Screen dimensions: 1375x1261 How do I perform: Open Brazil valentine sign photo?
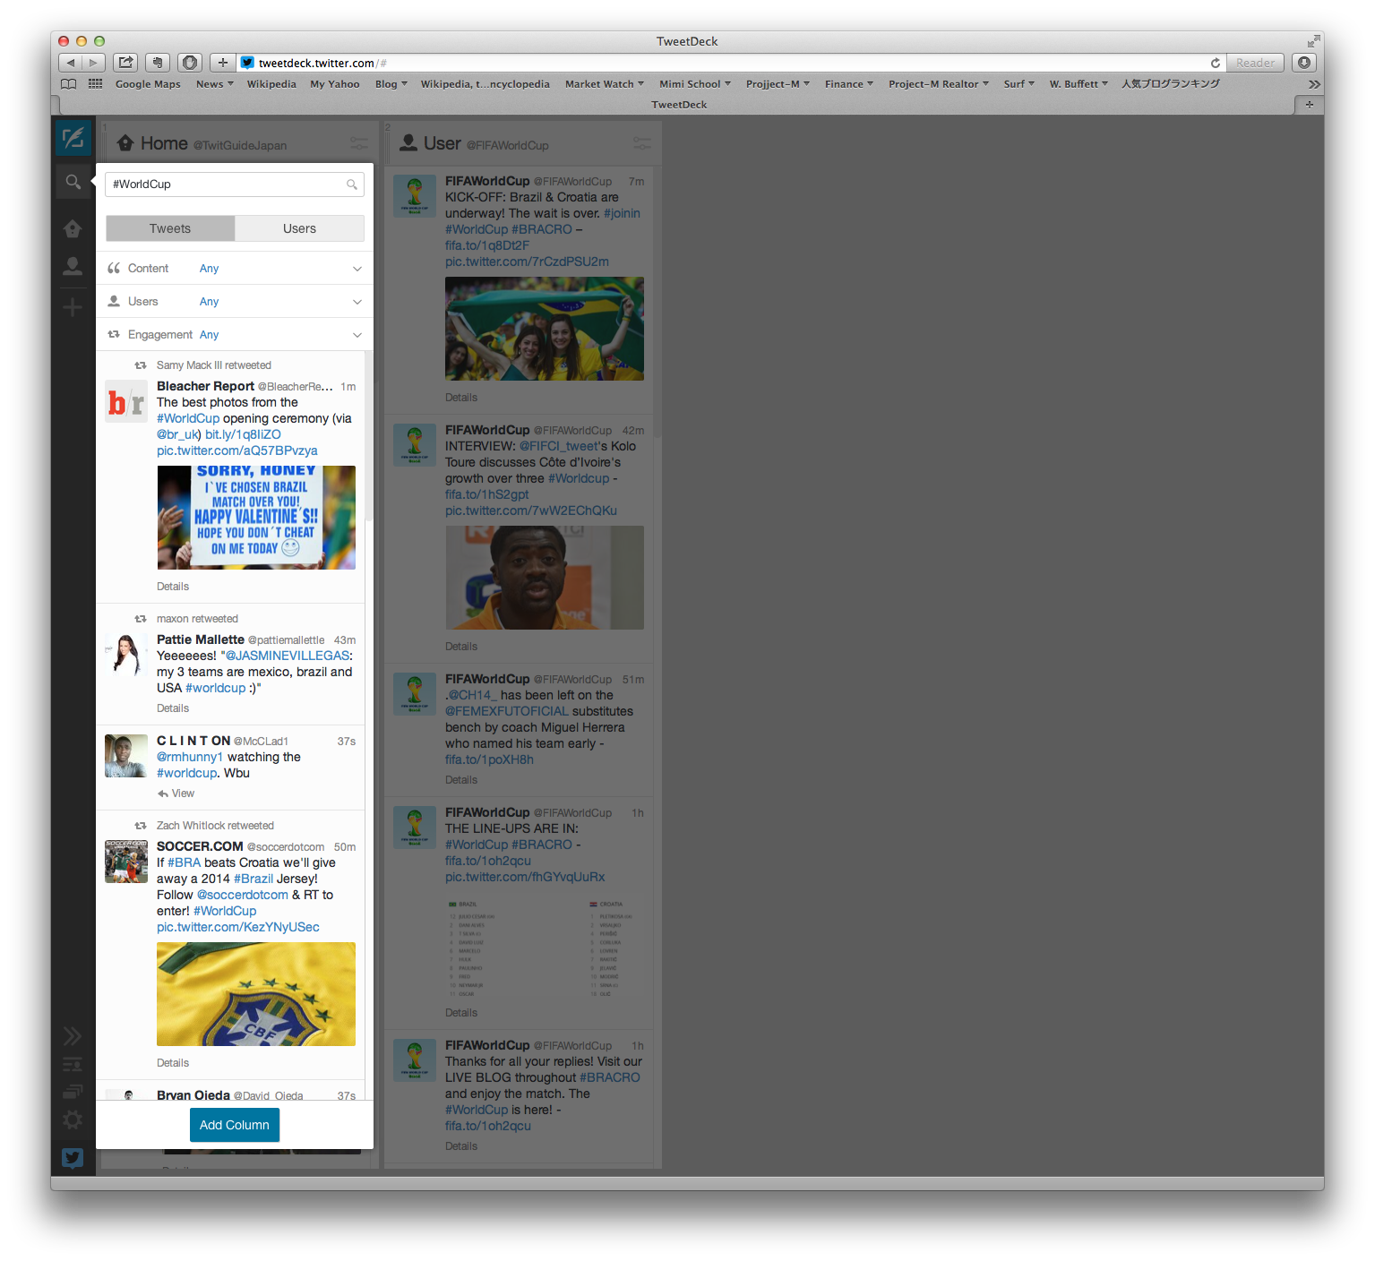tap(256, 518)
